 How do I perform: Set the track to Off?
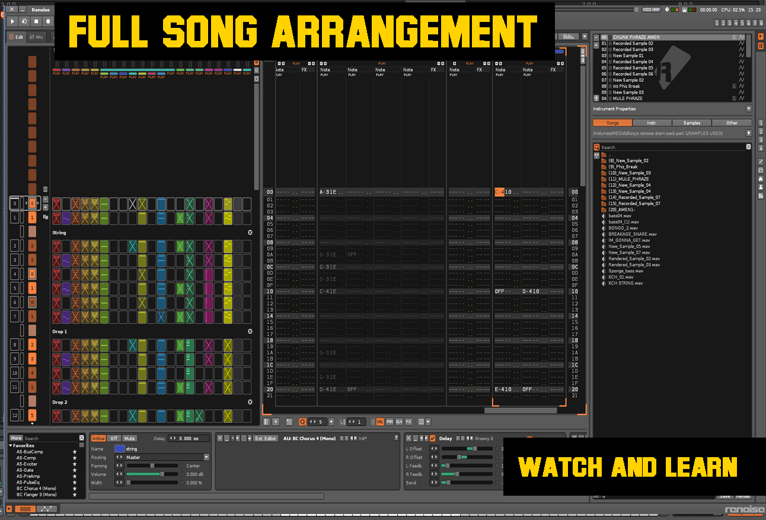click(114, 439)
